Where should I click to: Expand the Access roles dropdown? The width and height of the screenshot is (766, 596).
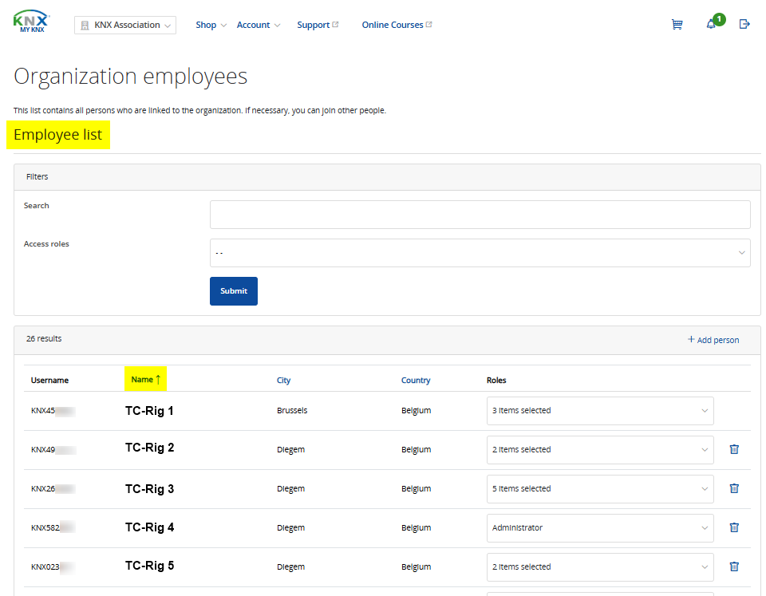480,253
